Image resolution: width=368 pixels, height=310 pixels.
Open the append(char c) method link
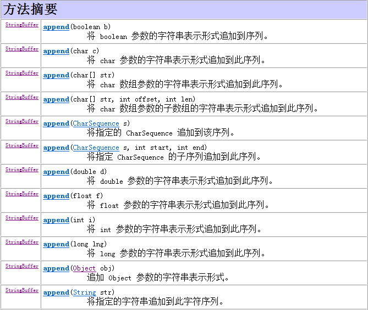click(56, 51)
